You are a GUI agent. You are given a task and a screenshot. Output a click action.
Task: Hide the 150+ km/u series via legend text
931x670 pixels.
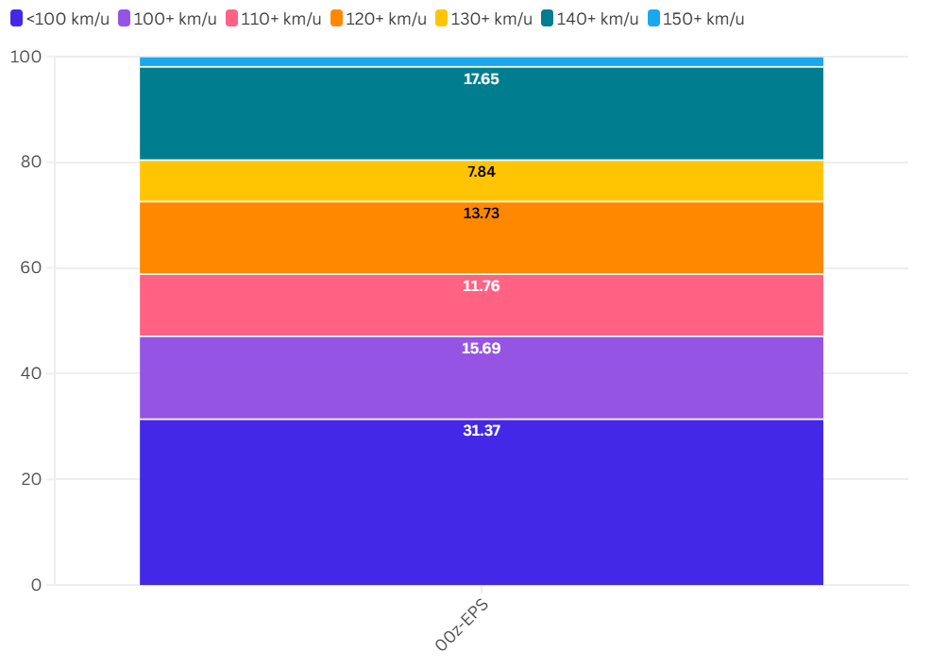coord(703,19)
